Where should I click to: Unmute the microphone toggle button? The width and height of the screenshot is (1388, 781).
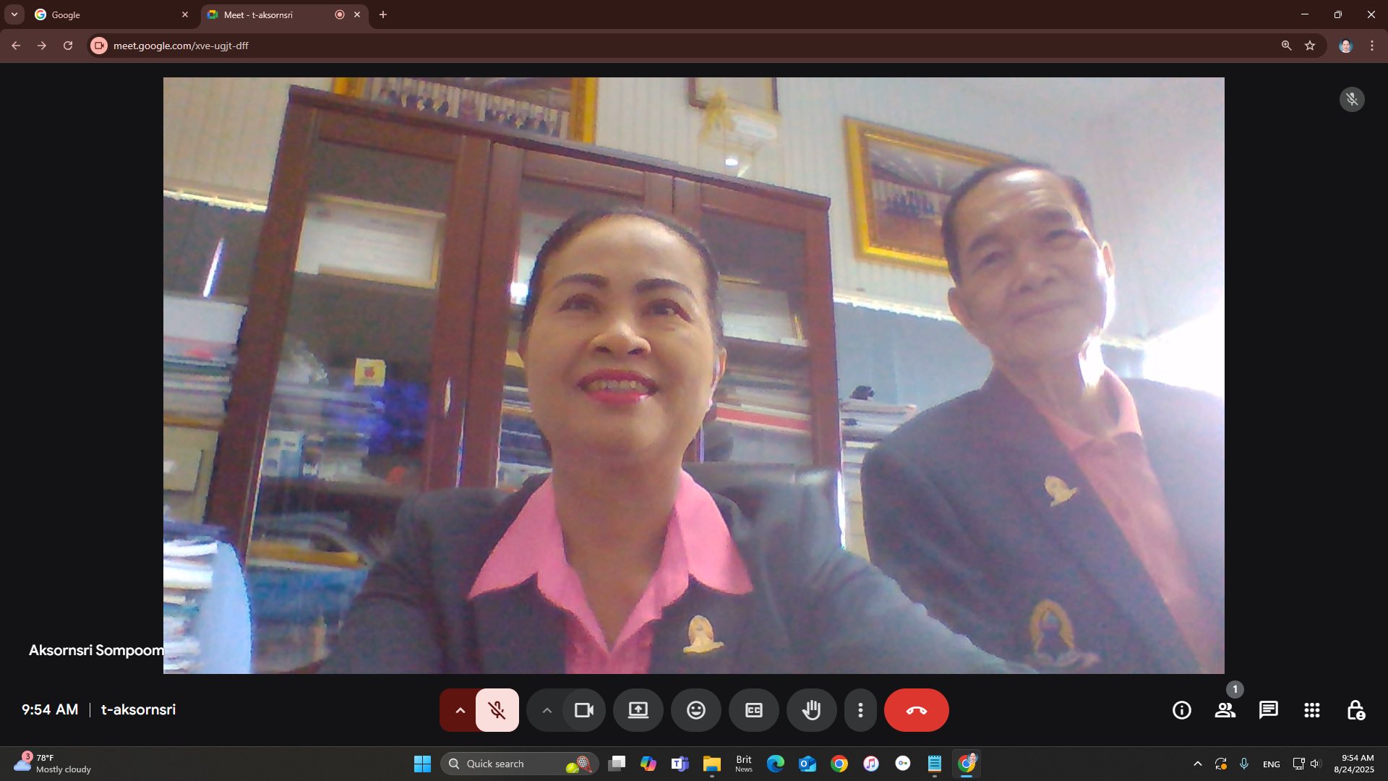497,710
